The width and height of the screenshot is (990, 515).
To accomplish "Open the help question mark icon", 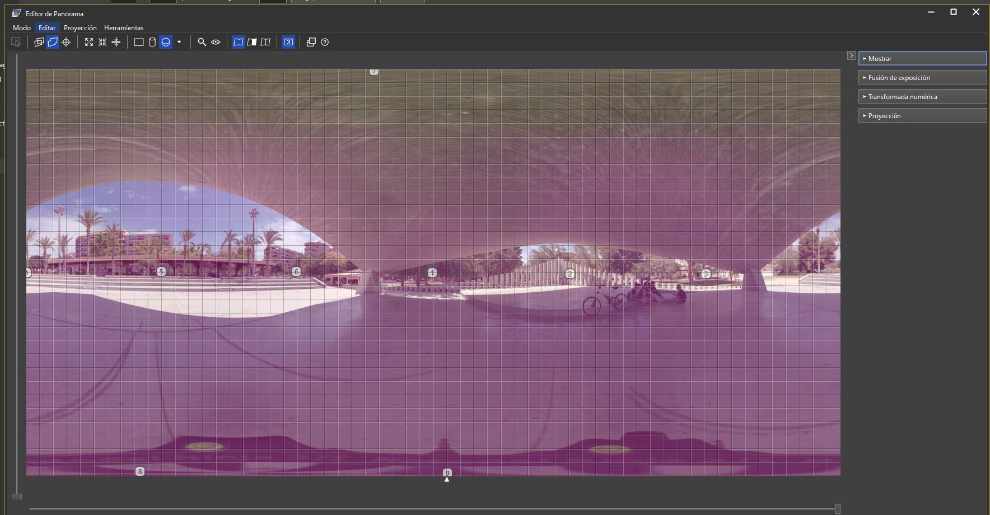I will pos(325,42).
